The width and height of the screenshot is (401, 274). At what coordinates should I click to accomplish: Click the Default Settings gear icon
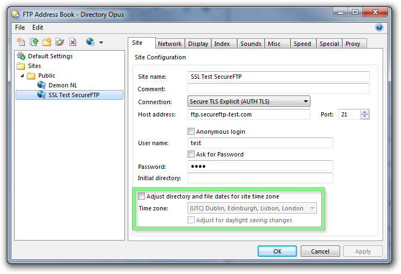(x=21, y=56)
